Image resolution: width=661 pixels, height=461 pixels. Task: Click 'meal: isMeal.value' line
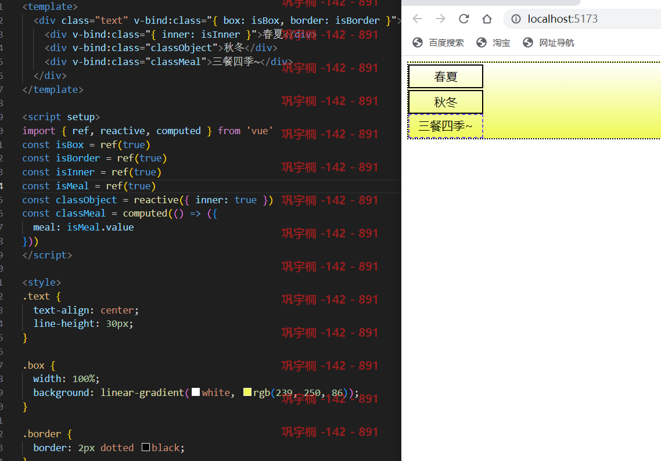[84, 227]
